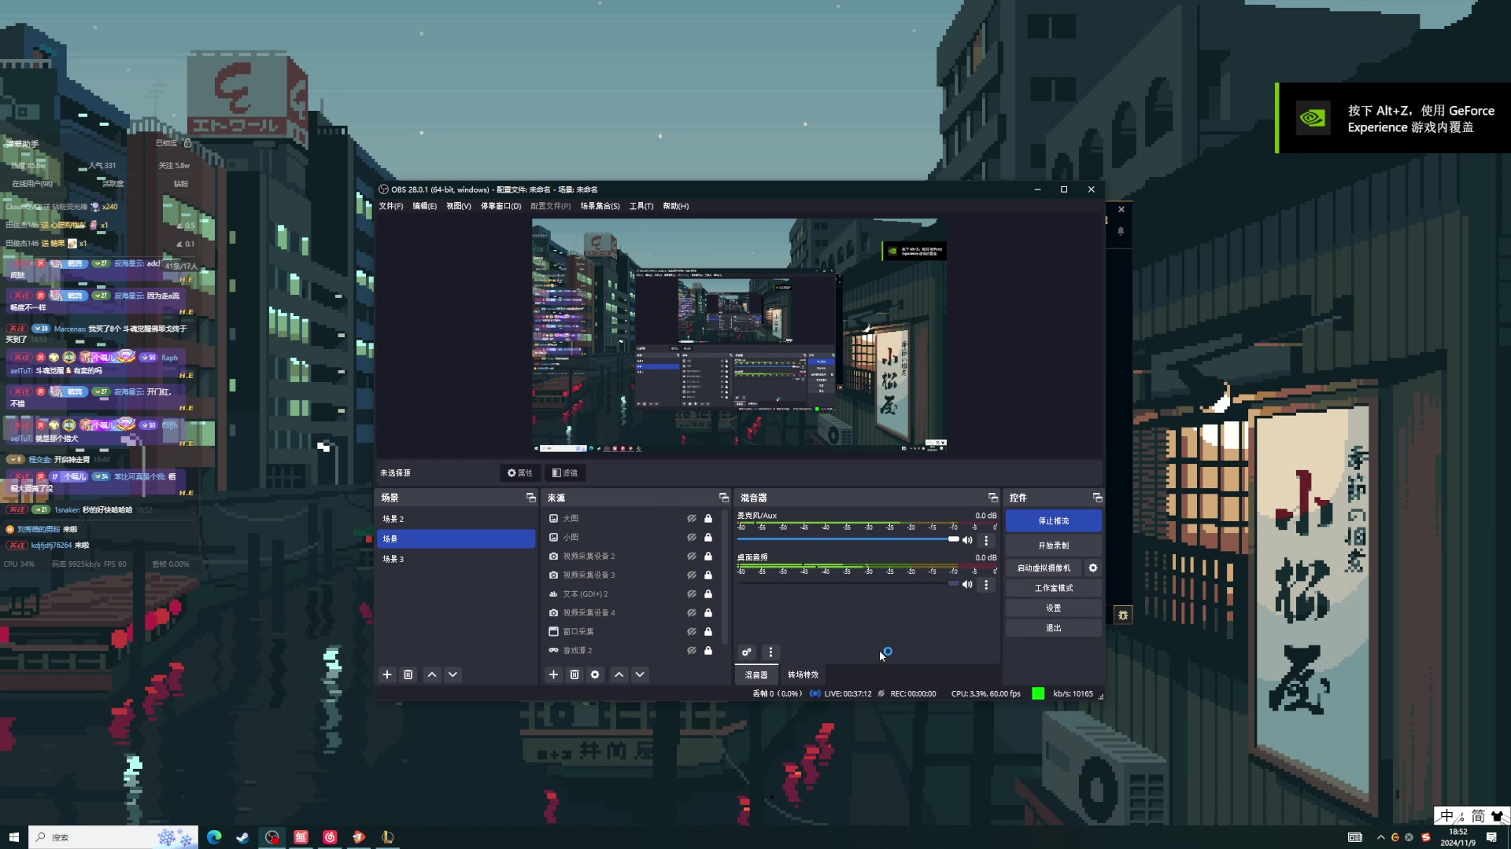Add a new source with plus icon

click(x=553, y=674)
